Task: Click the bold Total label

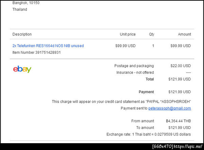Action: pyautogui.click(x=150, y=79)
